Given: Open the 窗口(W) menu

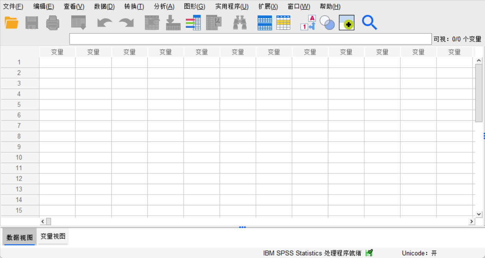Looking at the screenshot, I should point(299,7).
